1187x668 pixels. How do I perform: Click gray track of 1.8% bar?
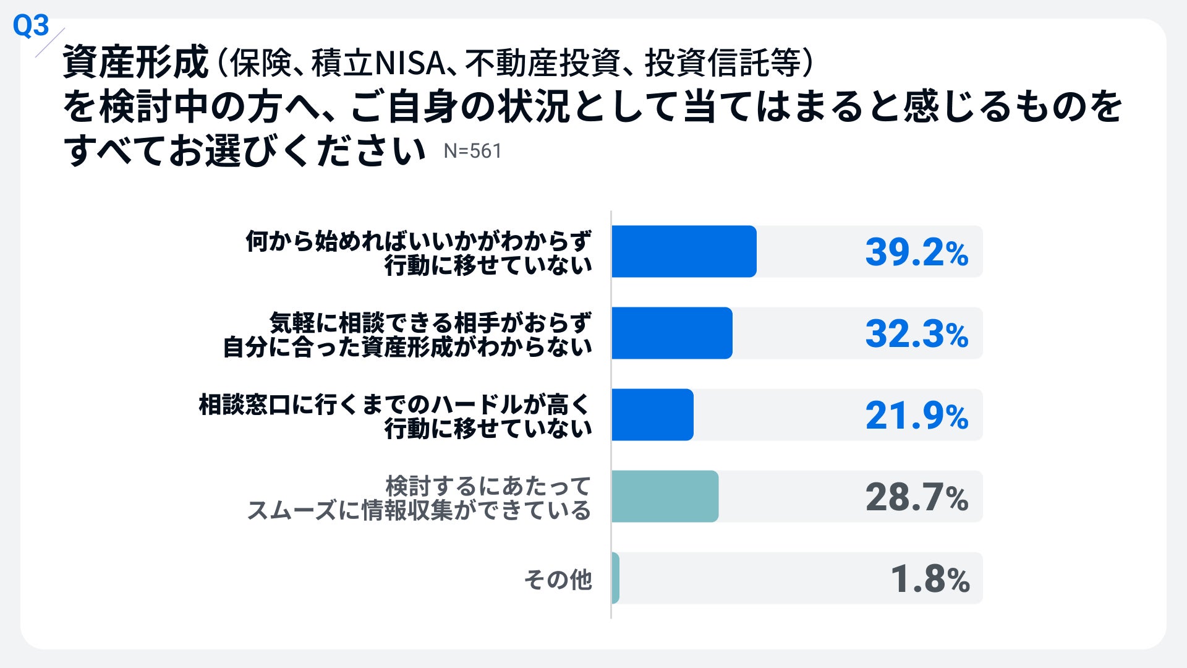coord(801,578)
